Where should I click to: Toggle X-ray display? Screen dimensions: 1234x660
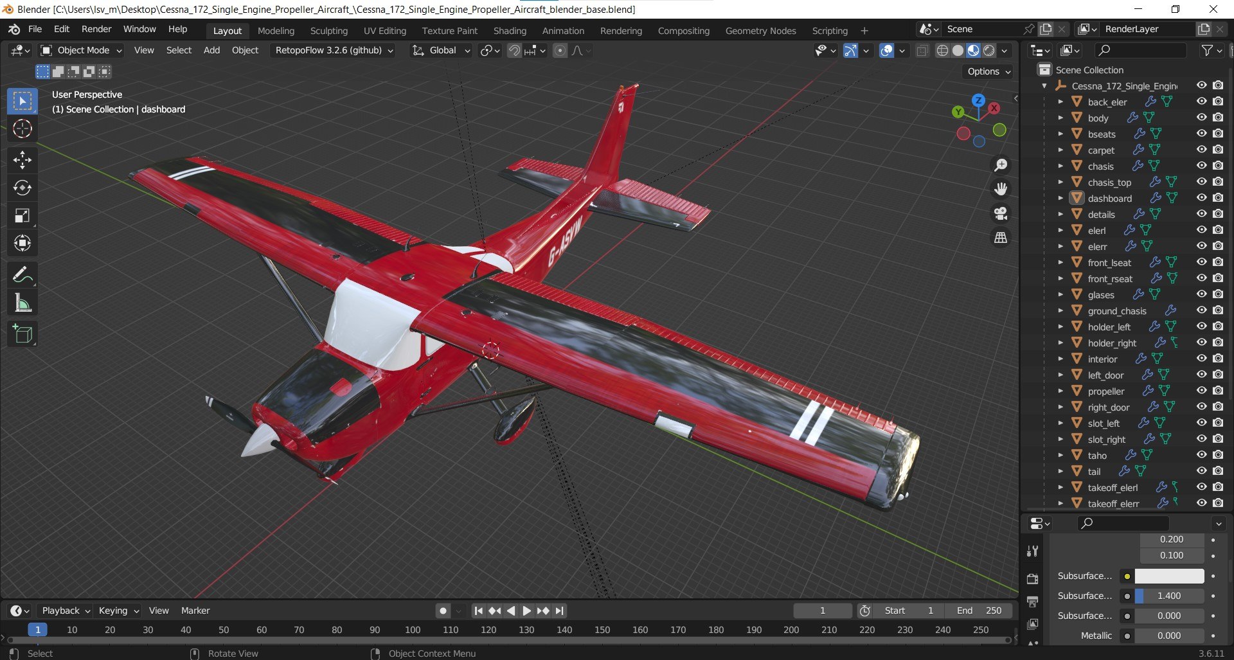(922, 51)
